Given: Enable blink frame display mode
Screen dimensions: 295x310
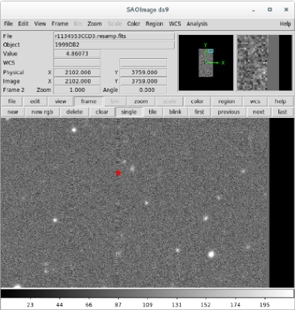Looking at the screenshot, I should coord(175,112).
